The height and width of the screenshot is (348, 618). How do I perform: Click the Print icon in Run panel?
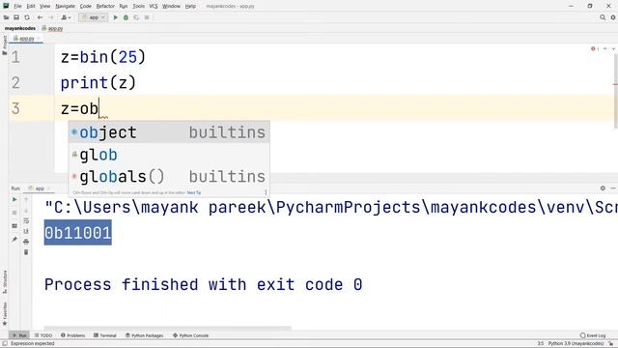(26, 242)
